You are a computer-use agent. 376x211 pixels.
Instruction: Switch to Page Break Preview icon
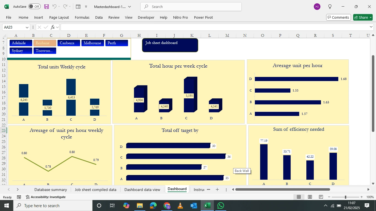coord(321,197)
